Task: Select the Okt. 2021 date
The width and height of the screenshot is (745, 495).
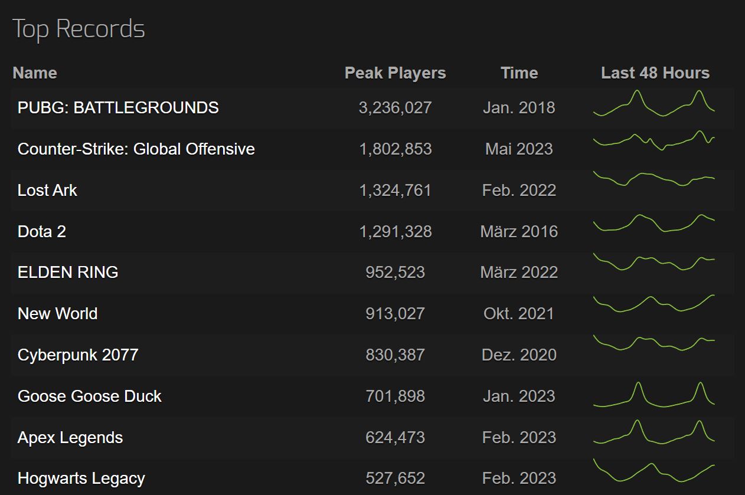Action: point(519,313)
